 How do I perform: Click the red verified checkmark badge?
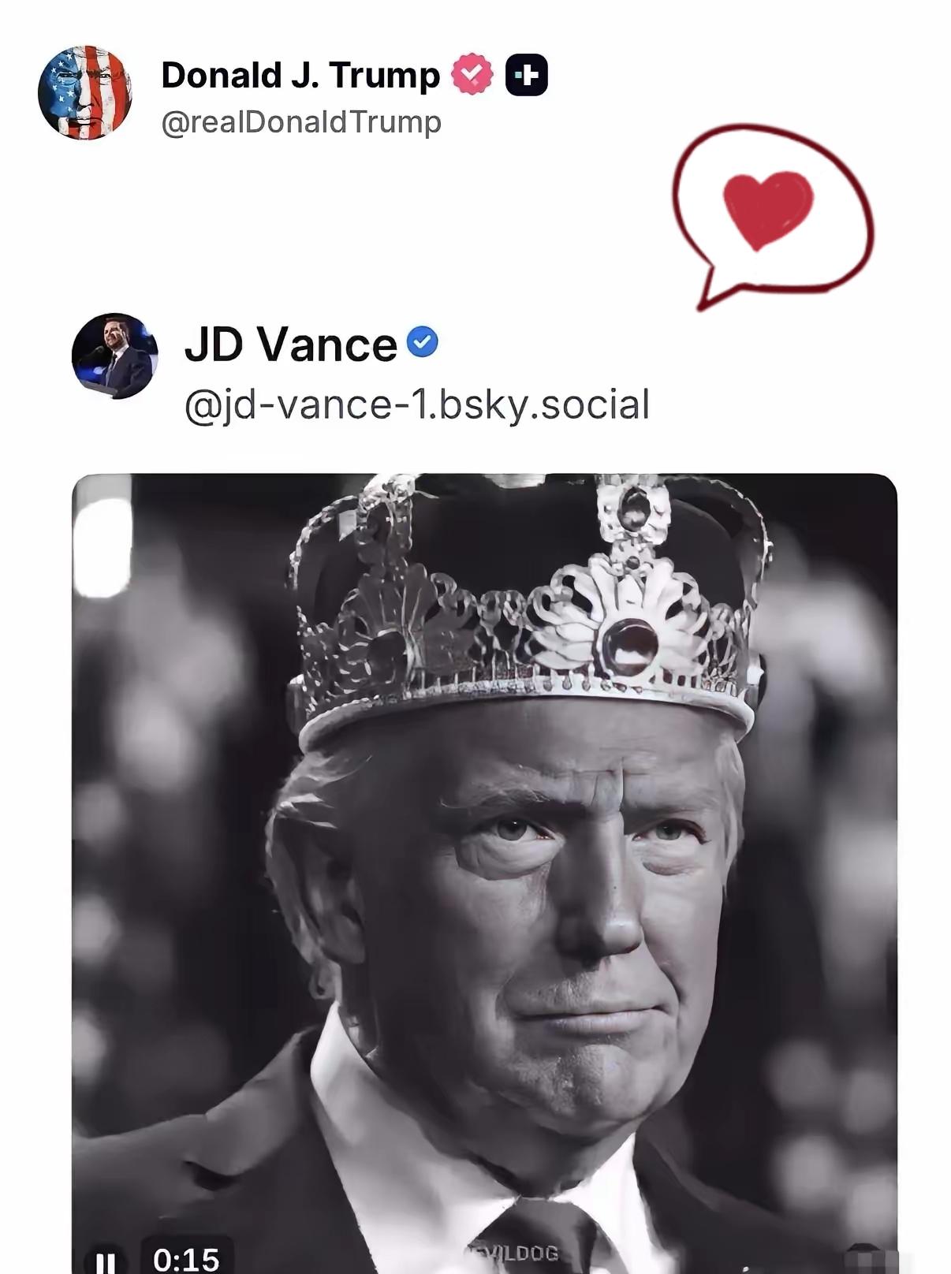pyautogui.click(x=472, y=74)
